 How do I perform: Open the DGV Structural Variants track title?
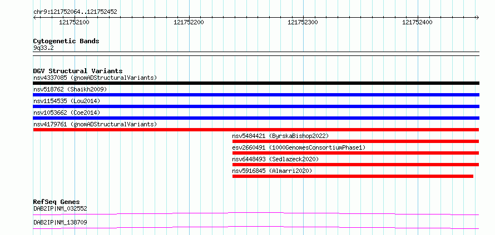coord(78,71)
